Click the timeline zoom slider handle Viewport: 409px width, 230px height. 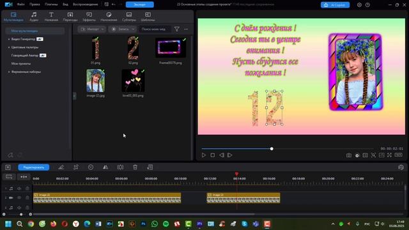(x=21, y=215)
